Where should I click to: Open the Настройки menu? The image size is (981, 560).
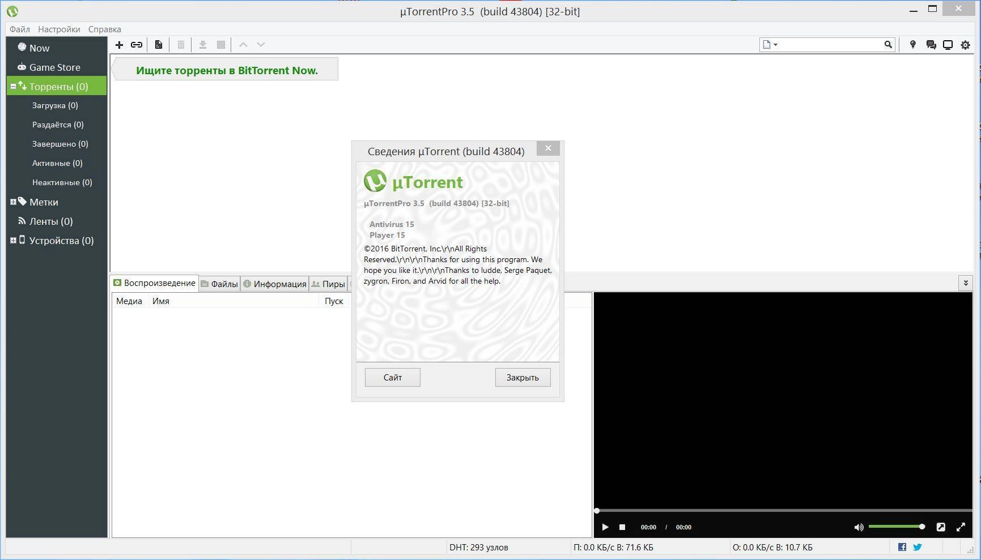point(58,29)
